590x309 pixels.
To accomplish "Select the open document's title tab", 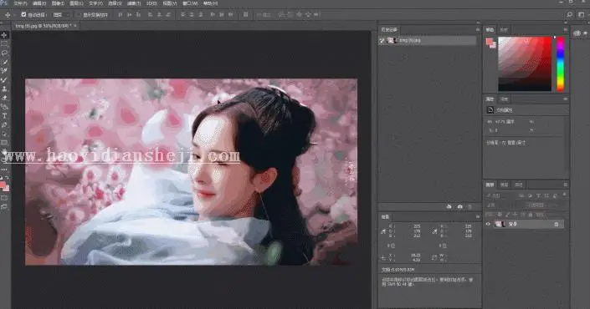I will [x=43, y=26].
